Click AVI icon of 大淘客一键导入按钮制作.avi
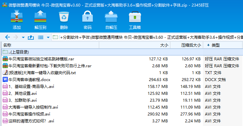Viewport: 243px width, 126px height. pos(5,107)
